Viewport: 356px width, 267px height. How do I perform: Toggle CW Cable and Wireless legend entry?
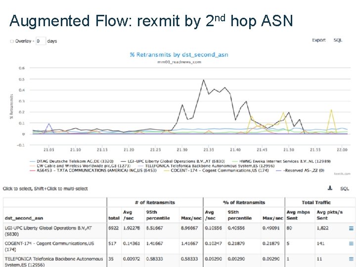(80, 166)
